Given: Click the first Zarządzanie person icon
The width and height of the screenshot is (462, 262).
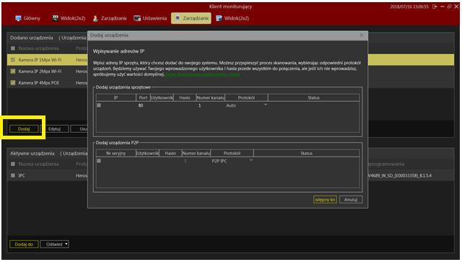Looking at the screenshot, I should pos(95,18).
